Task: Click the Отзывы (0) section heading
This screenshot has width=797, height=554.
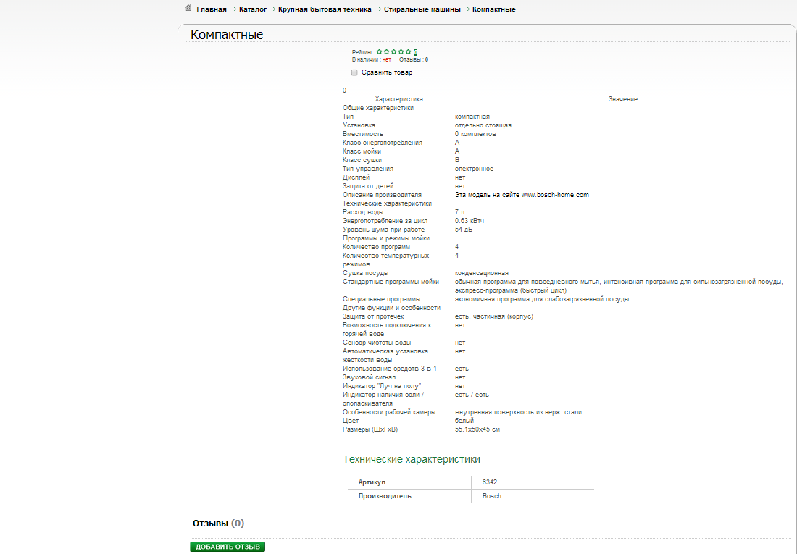Action: click(218, 523)
